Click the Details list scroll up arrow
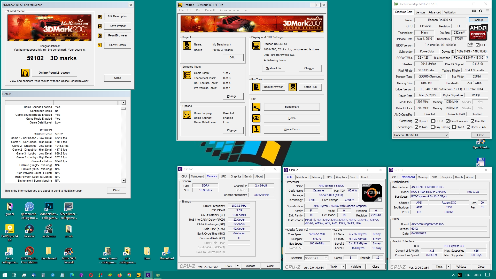This screenshot has height=279, width=496. [123, 103]
